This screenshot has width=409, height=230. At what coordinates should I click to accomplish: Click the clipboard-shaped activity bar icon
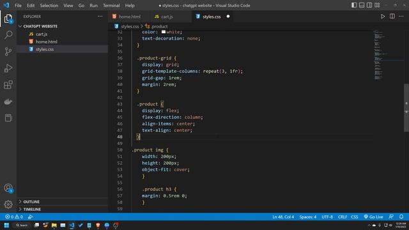[x=8, y=118]
